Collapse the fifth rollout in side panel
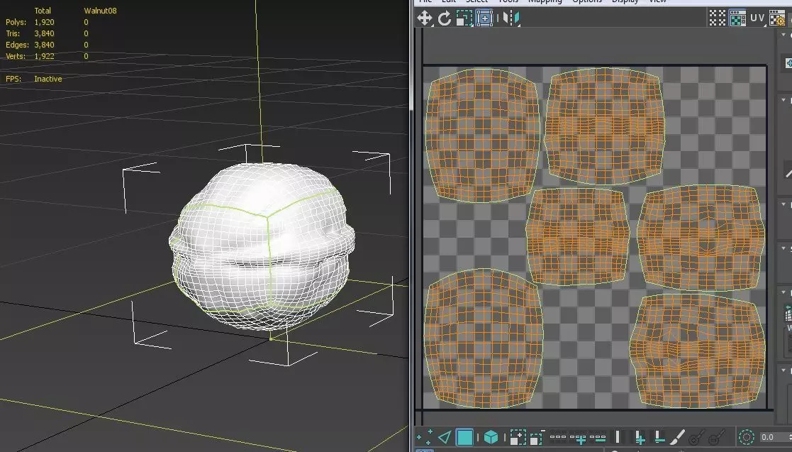 pyautogui.click(x=783, y=292)
